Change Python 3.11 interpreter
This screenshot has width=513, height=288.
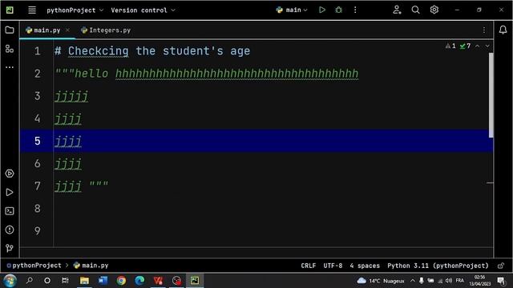coord(438,266)
